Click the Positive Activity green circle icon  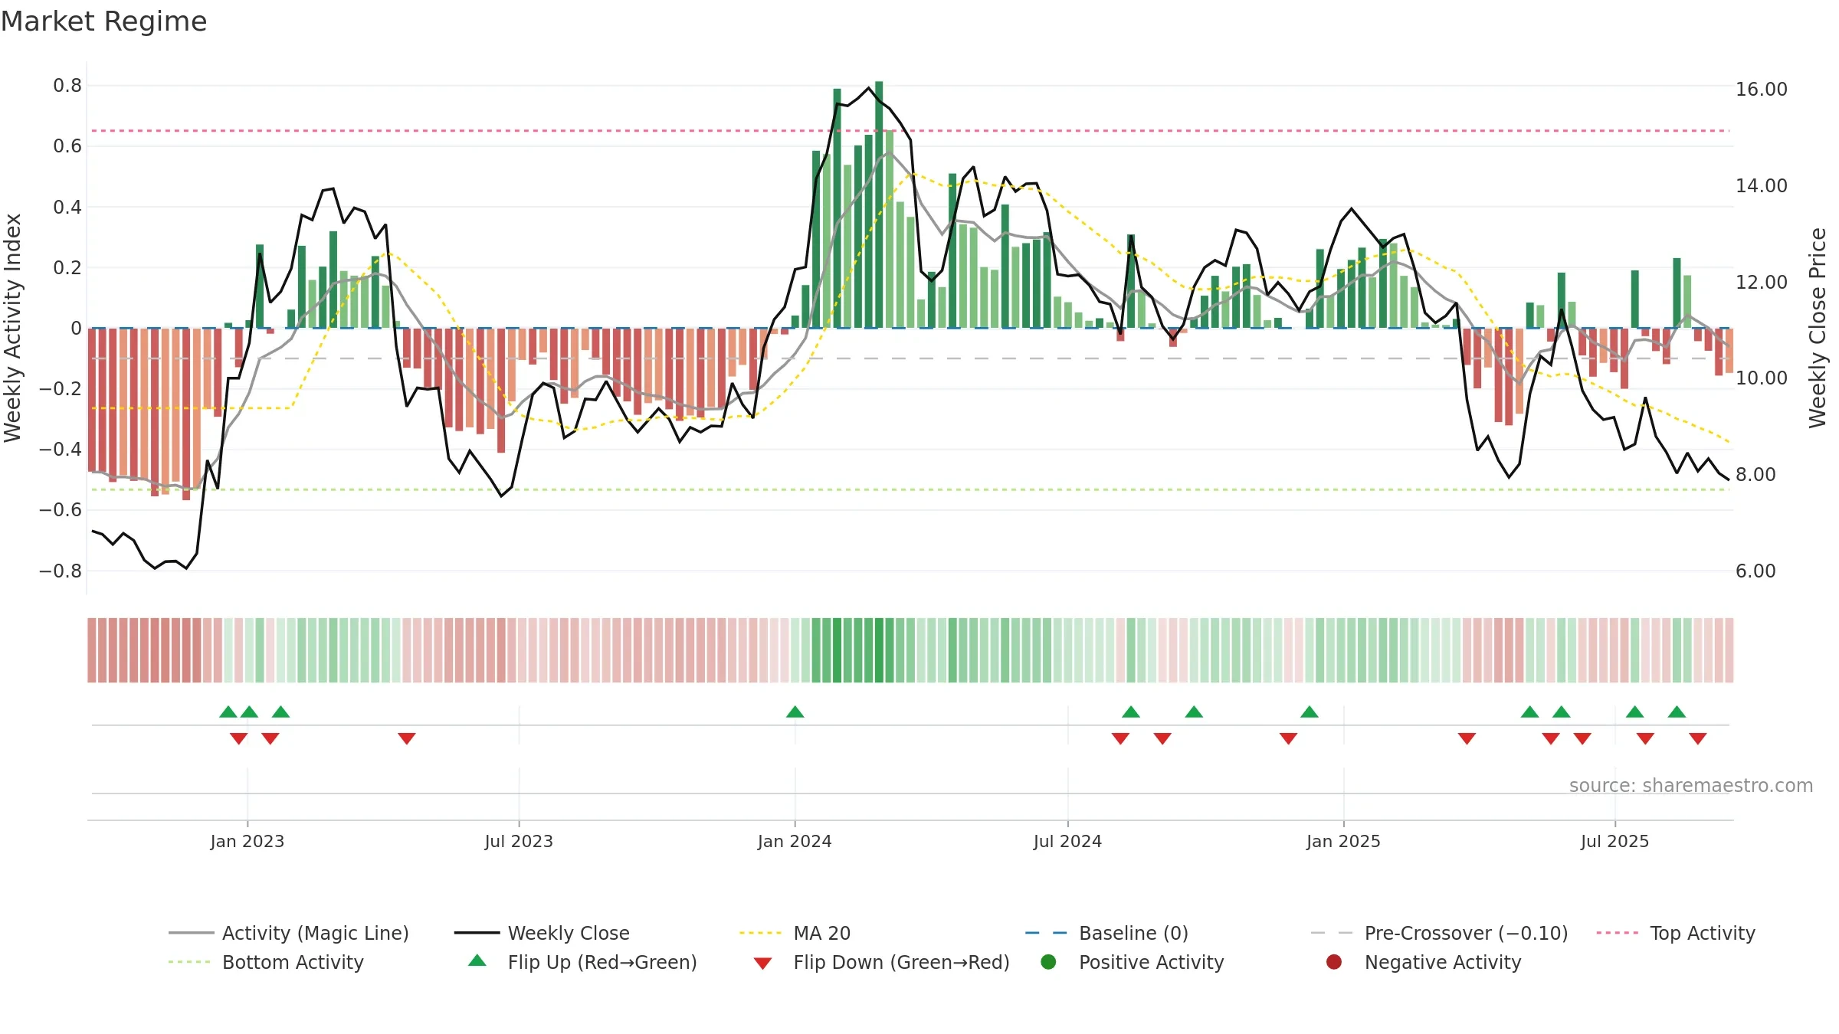point(1048,962)
